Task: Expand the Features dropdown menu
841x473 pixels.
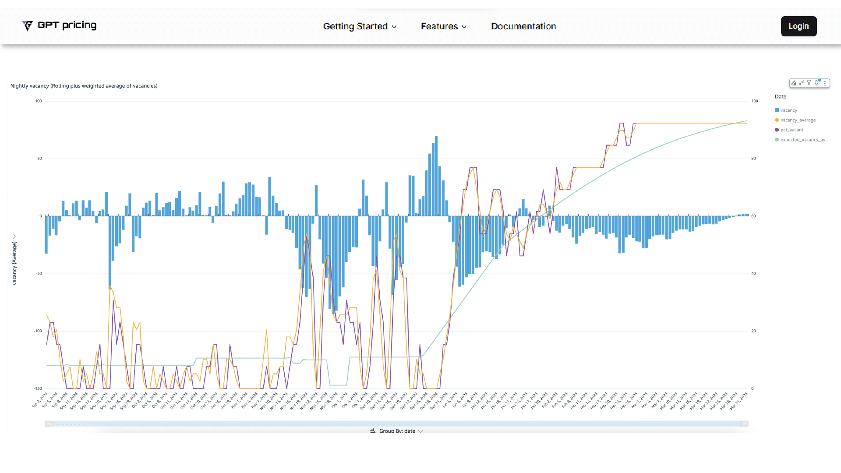Action: click(x=444, y=26)
